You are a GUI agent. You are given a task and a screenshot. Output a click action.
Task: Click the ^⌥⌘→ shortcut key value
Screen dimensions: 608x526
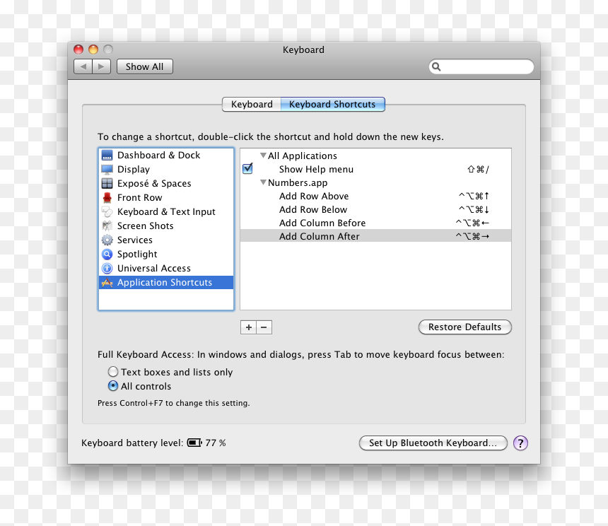tap(472, 236)
